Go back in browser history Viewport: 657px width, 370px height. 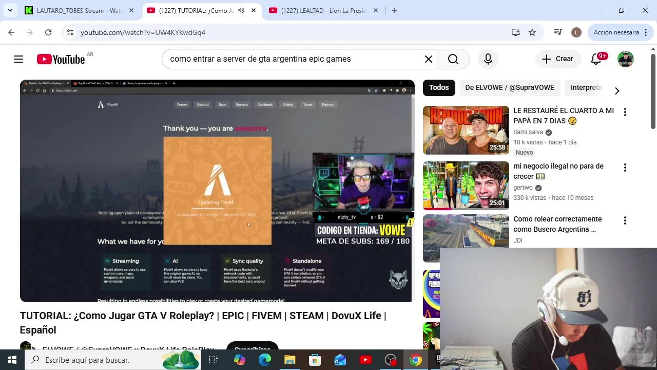[11, 32]
